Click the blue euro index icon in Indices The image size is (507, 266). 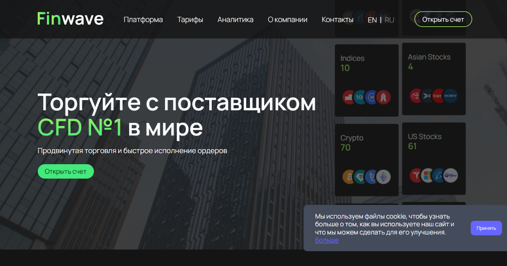pyautogui.click(x=372, y=97)
